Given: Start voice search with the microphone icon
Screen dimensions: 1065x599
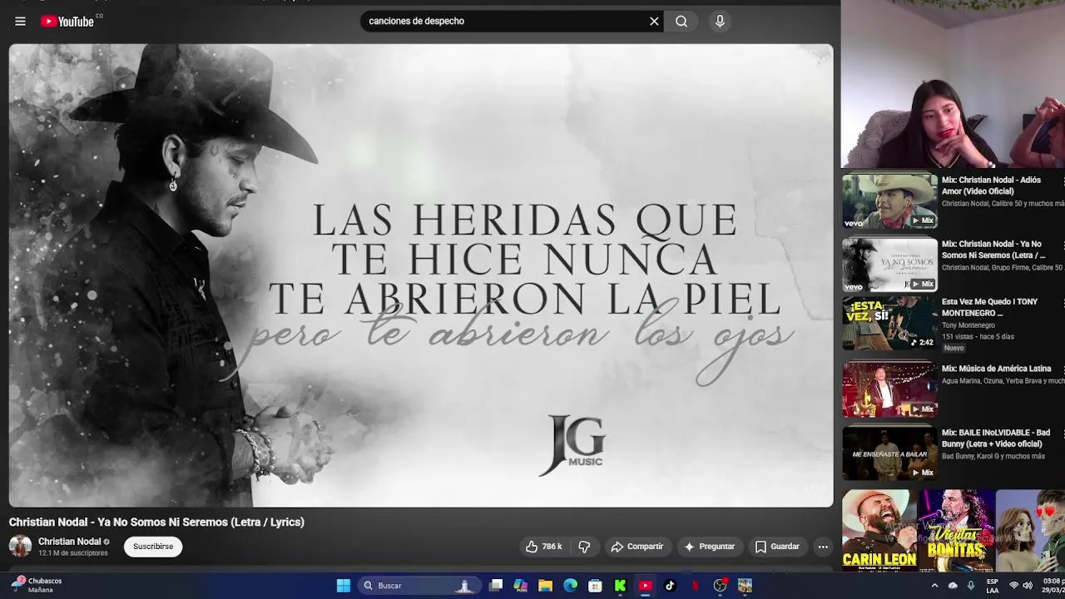Looking at the screenshot, I should [720, 22].
